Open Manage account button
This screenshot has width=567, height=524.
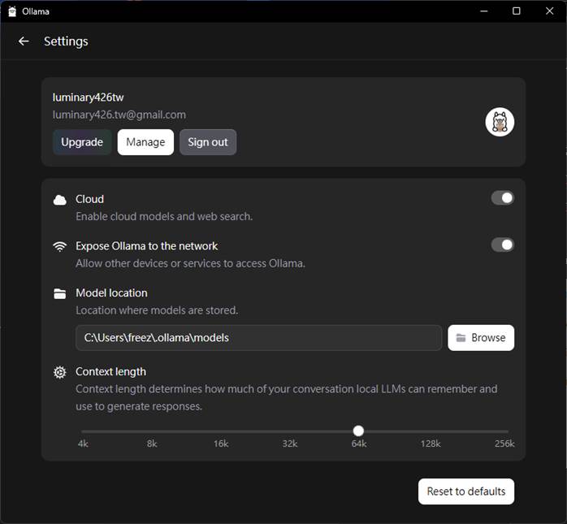point(145,142)
